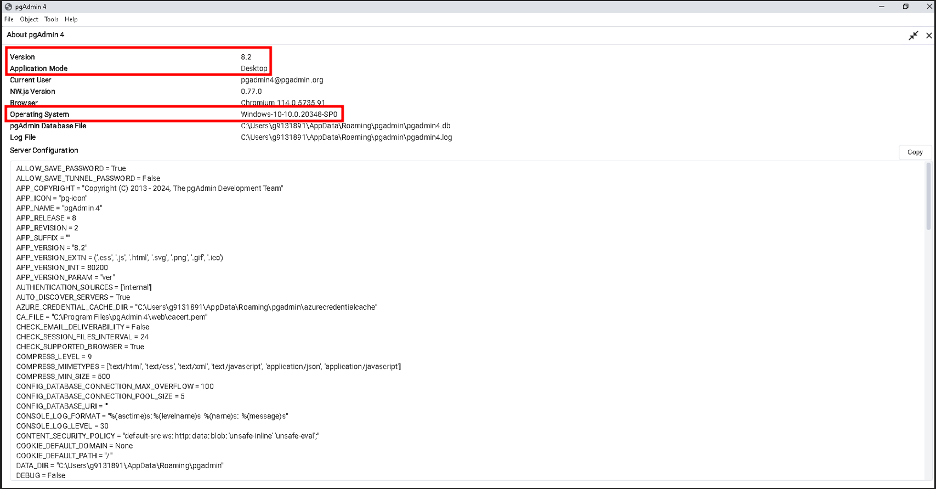Select the current user email pgadmin4@pgadmin.org
Image resolution: width=936 pixels, height=489 pixels.
click(x=282, y=80)
